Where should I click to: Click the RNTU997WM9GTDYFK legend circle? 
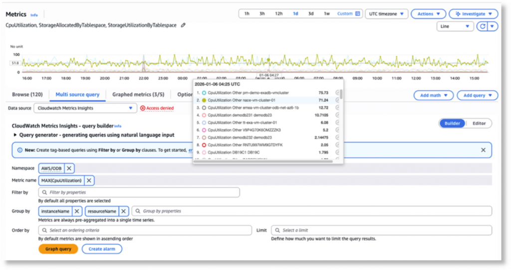[x=204, y=145]
